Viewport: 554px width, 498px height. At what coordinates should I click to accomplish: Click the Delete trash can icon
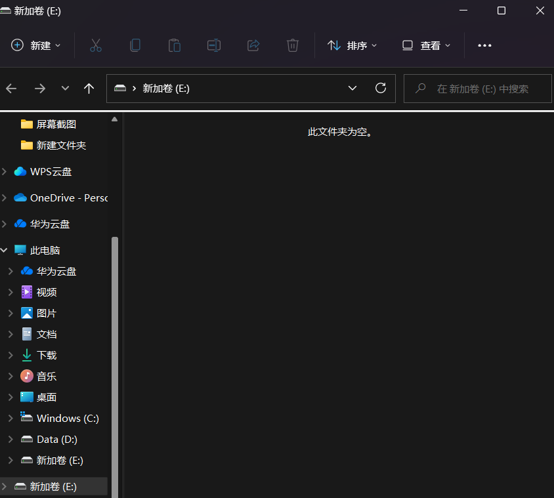[x=293, y=45]
